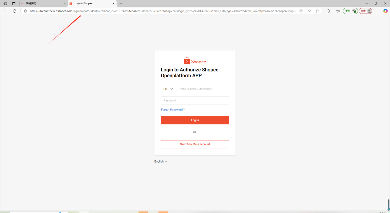
Task: Close the Login to Shopee tab
Action: (113, 3)
